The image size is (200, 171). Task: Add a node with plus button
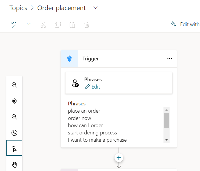coord(119,158)
